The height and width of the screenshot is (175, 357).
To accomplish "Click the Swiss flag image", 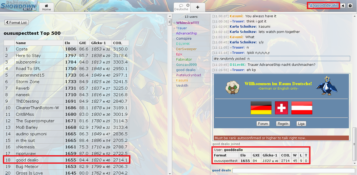I will coord(281,108).
